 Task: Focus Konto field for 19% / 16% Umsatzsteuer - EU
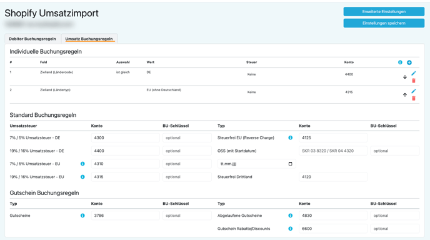pyautogui.click(x=126, y=177)
